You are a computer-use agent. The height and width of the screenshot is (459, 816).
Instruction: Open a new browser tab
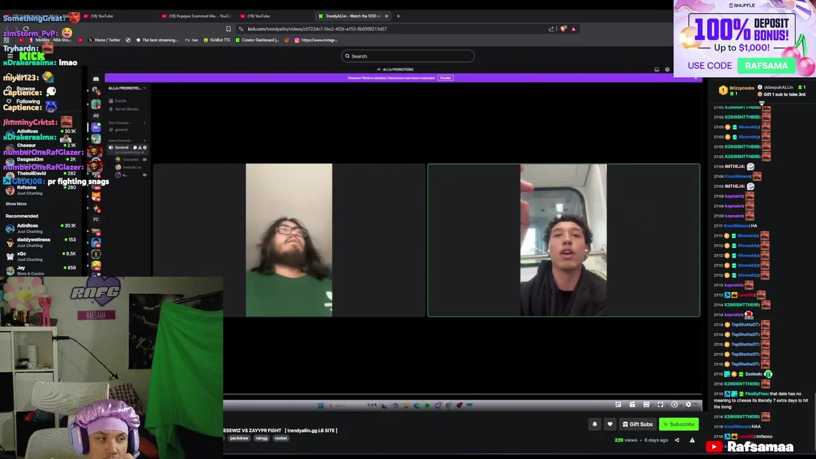(x=398, y=16)
